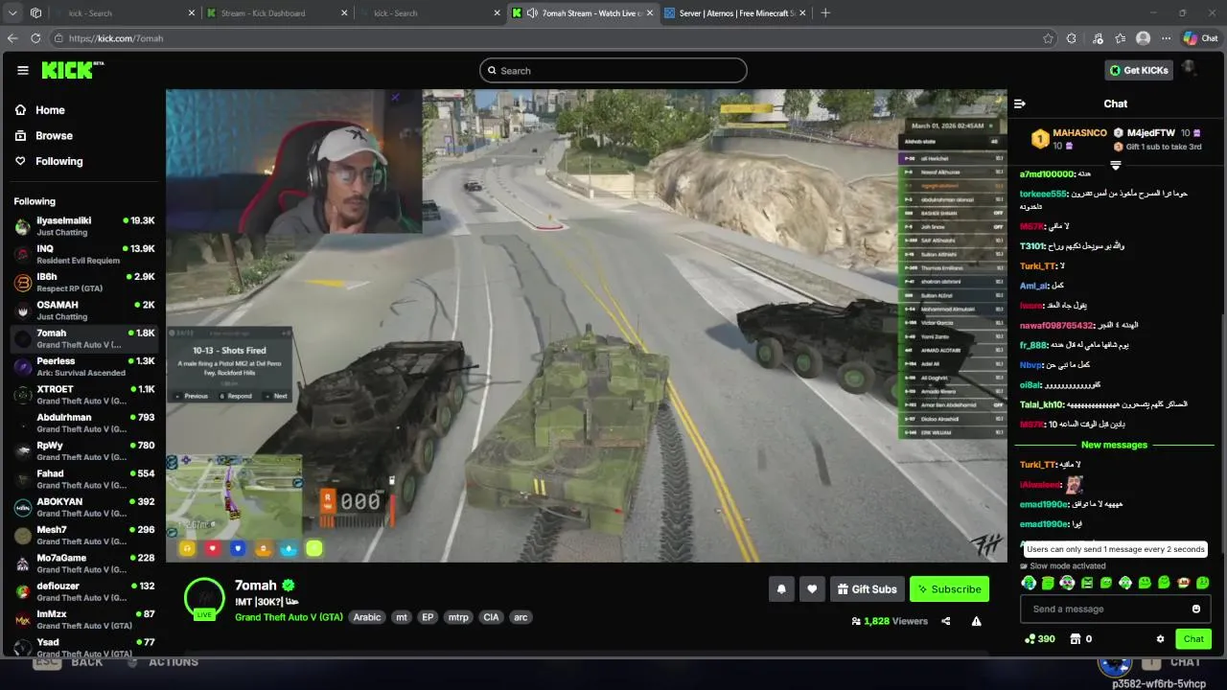This screenshot has width=1227, height=690.
Task: Open ABOKYAN channel in Following list
Action: (x=83, y=507)
